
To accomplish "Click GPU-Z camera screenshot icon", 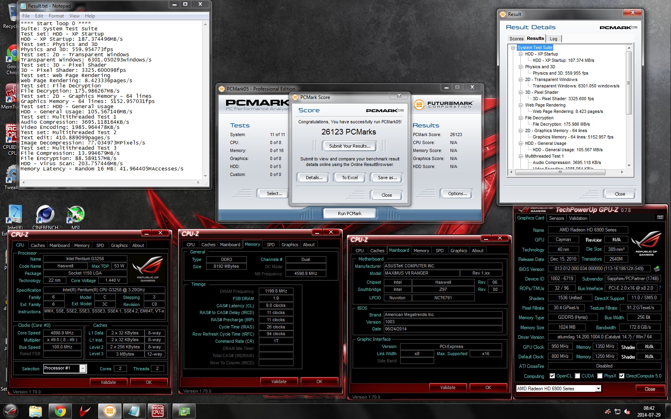I will (x=660, y=217).
